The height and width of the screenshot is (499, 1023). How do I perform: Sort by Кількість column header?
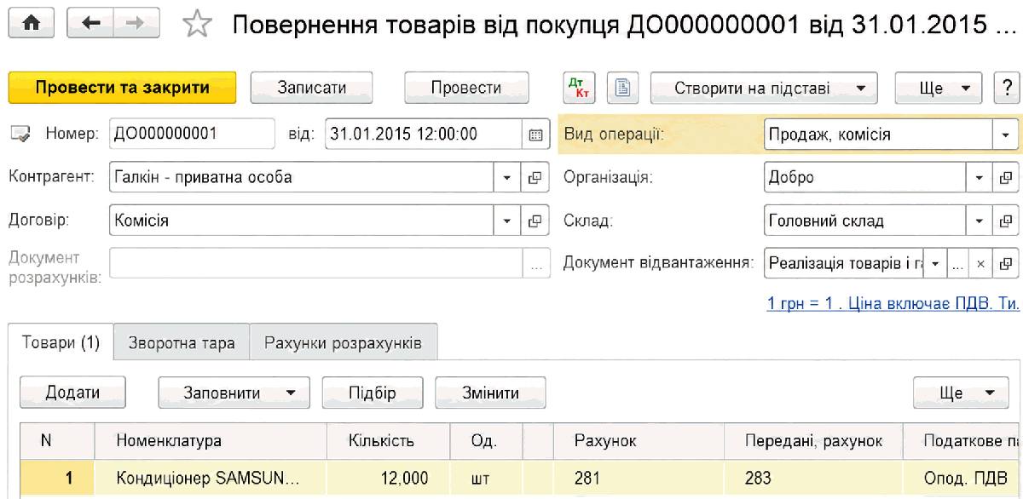coord(389,441)
